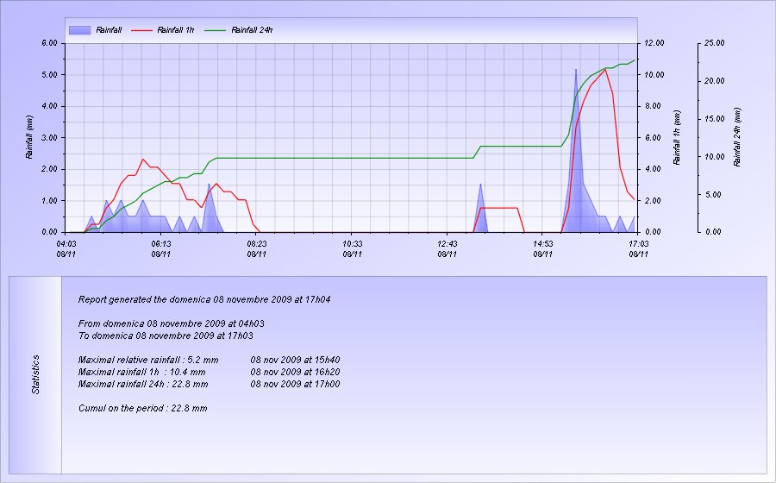Click the 'Report generated' header line
The width and height of the screenshot is (776, 483).
click(204, 300)
